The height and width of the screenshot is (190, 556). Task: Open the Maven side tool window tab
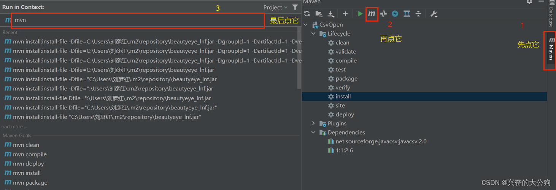click(551, 49)
